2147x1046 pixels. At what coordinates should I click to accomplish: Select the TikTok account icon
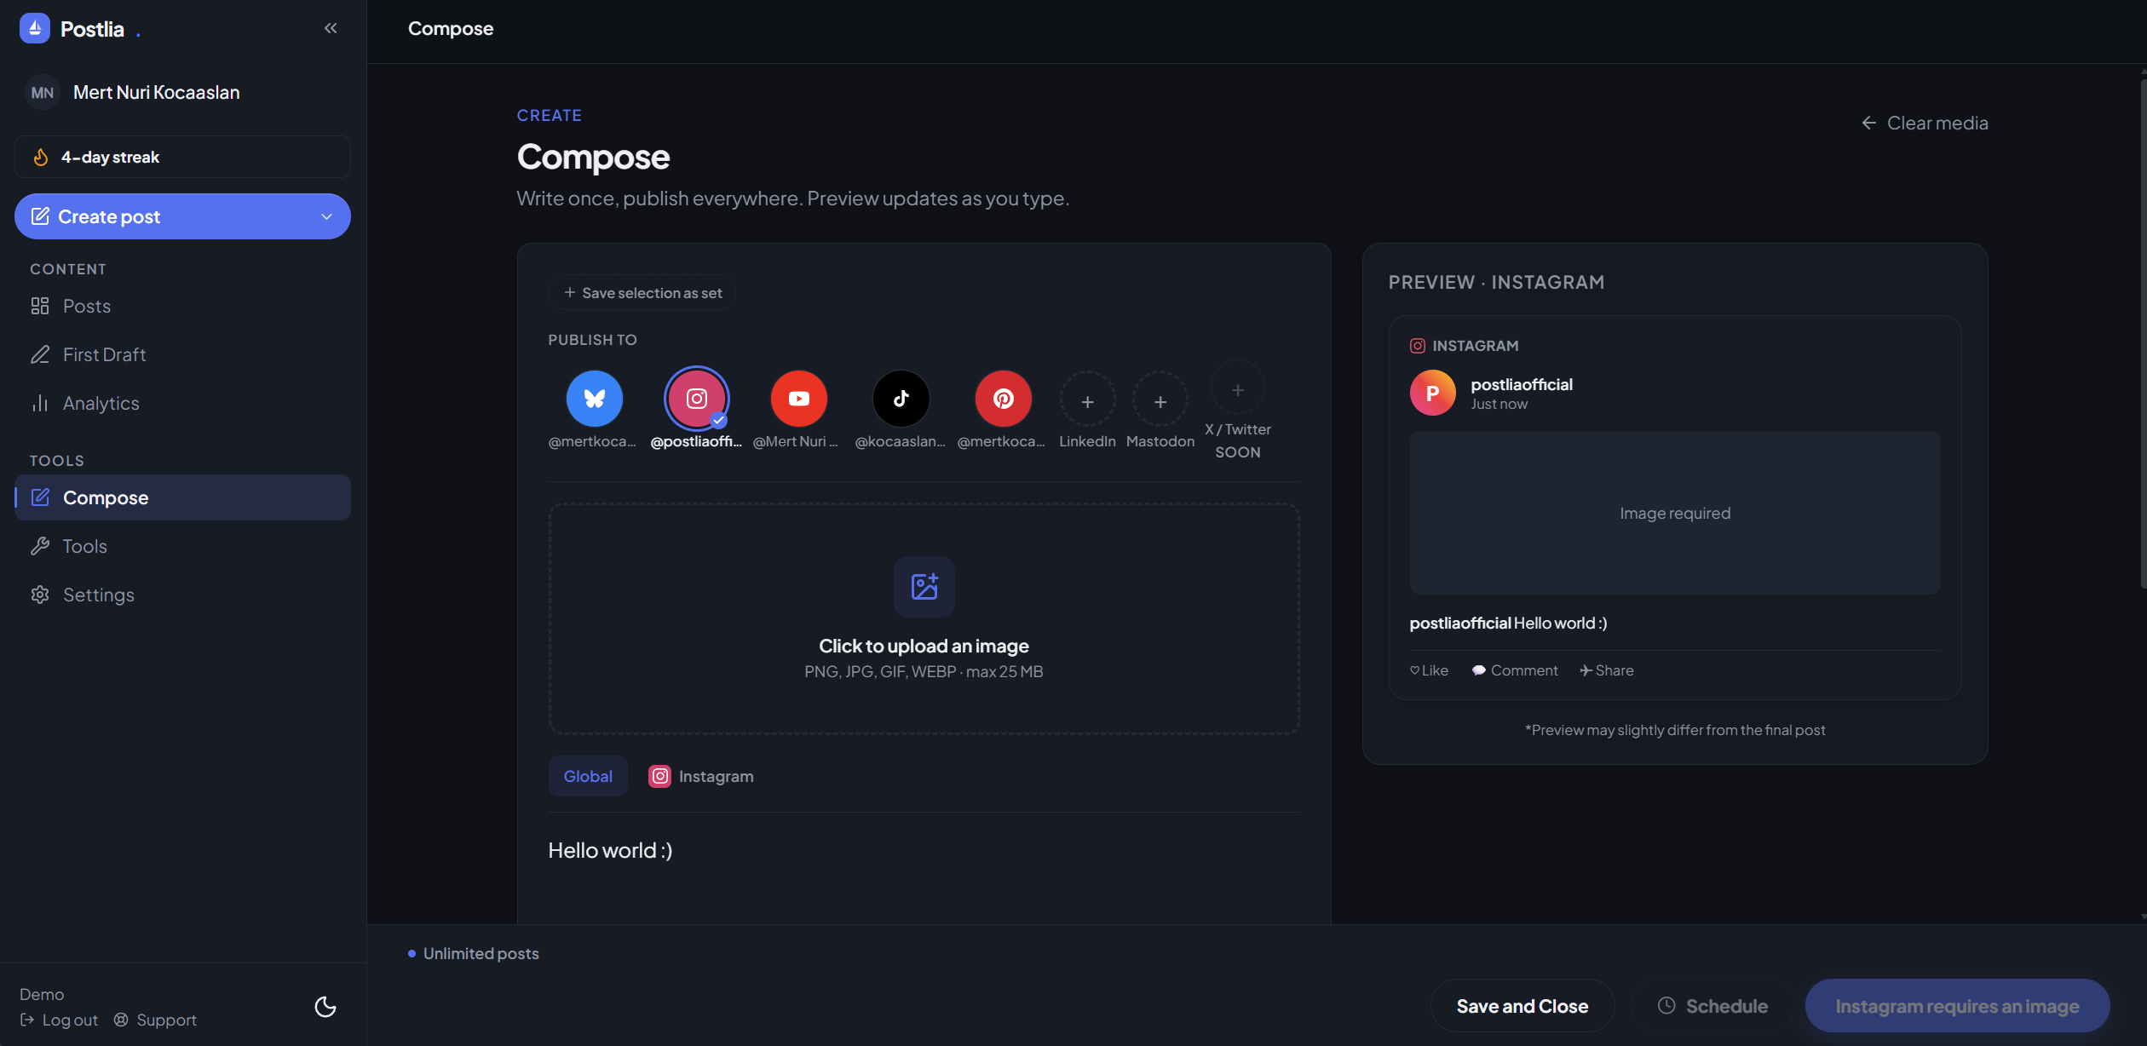(x=901, y=399)
